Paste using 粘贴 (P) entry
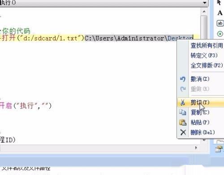This screenshot has width=224, height=175. tap(200, 122)
